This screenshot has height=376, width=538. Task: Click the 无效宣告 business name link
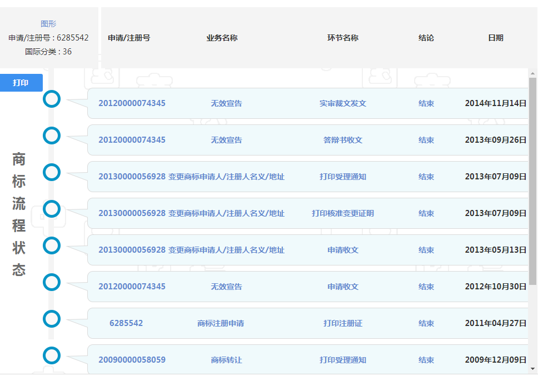(226, 103)
